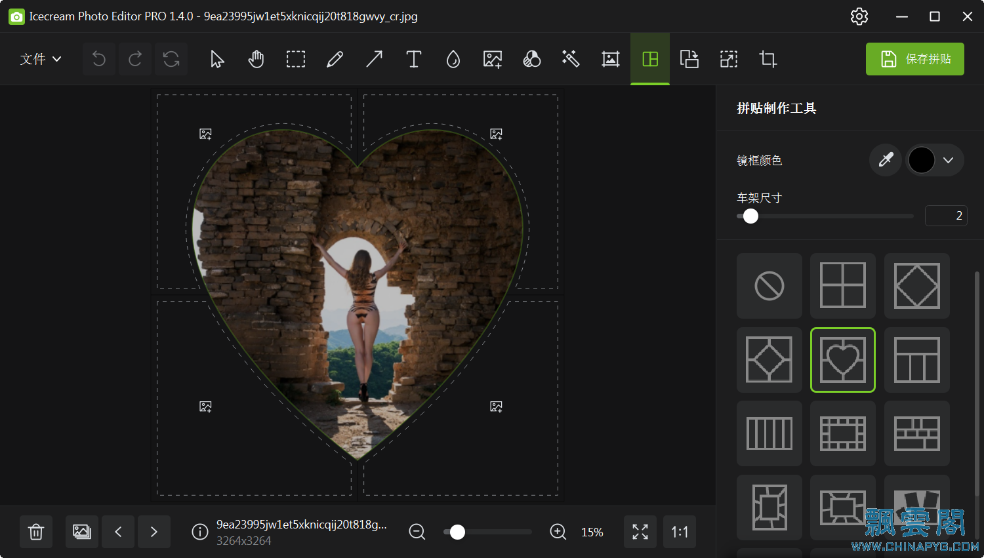The image size is (984, 558).
Task: Choose the no-collage layout option
Action: tap(769, 286)
